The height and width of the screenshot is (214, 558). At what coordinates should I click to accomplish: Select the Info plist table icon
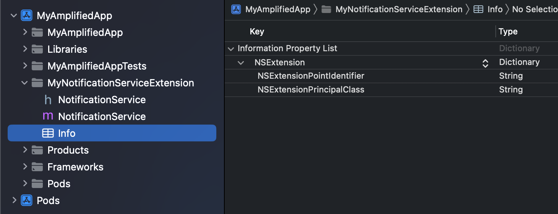(48, 133)
